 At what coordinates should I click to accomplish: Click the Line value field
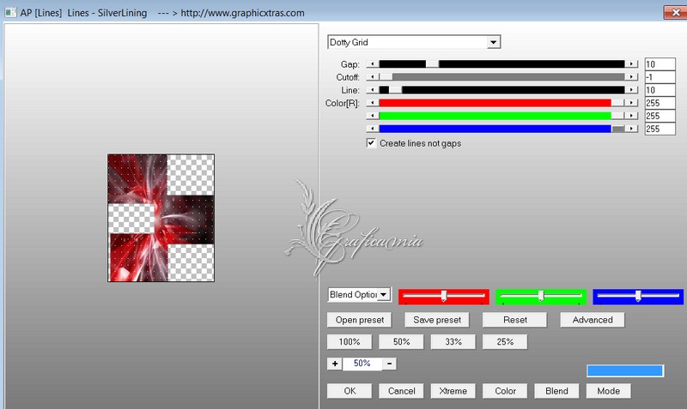click(x=660, y=90)
